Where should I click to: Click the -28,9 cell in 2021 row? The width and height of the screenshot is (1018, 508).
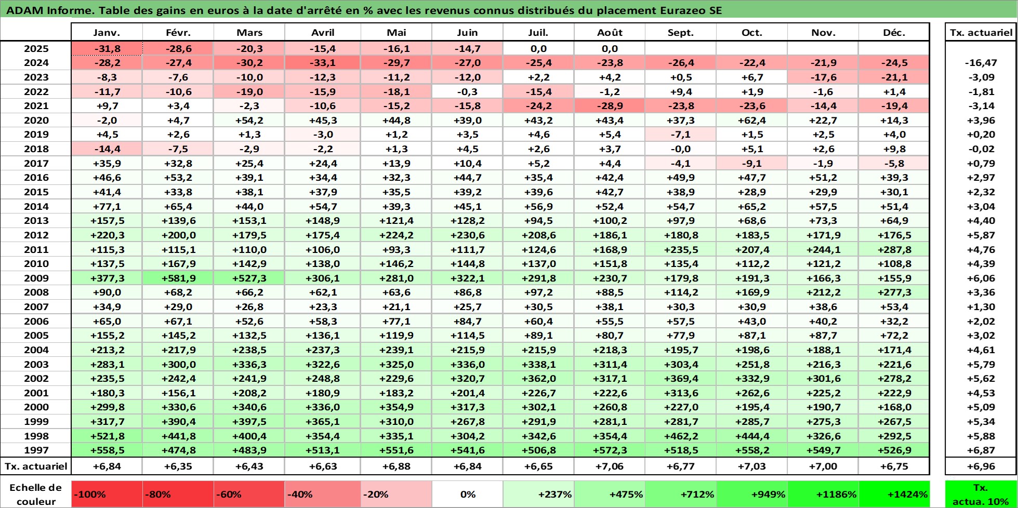(610, 106)
